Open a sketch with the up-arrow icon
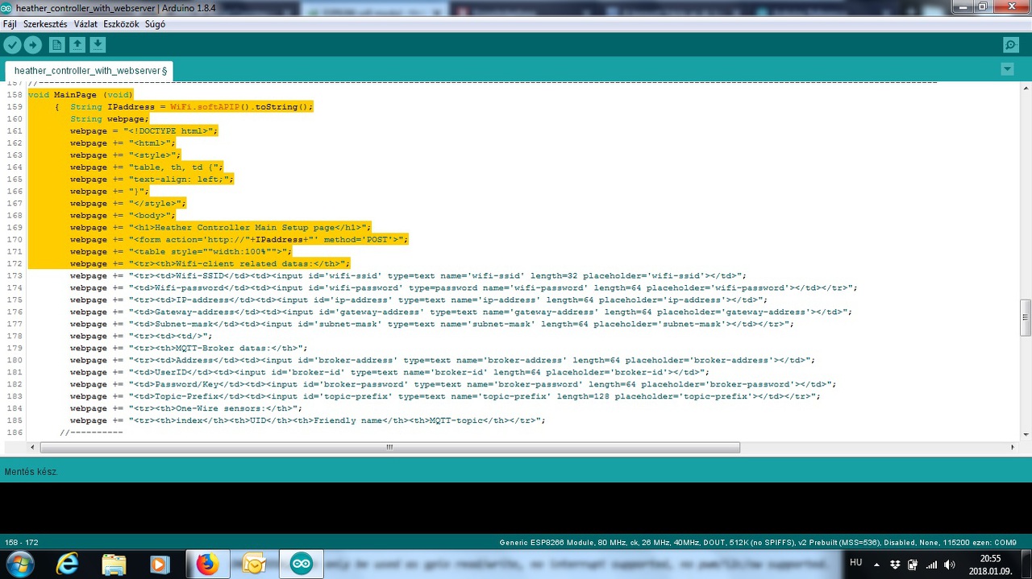Screen dimensions: 1032x579 (77, 45)
